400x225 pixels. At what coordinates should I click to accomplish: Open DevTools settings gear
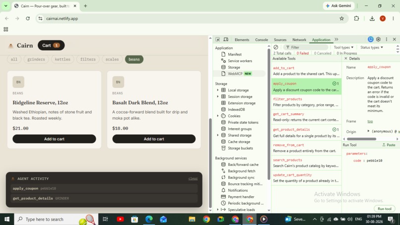(x=378, y=39)
